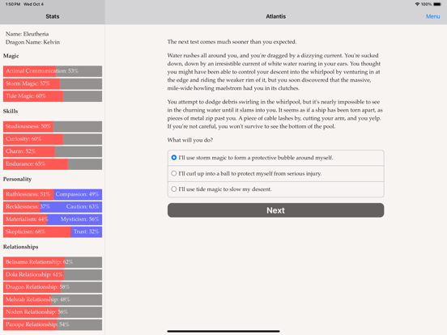447x335 pixels.
Task: Click the battery status icon
Action: pos(437,4)
